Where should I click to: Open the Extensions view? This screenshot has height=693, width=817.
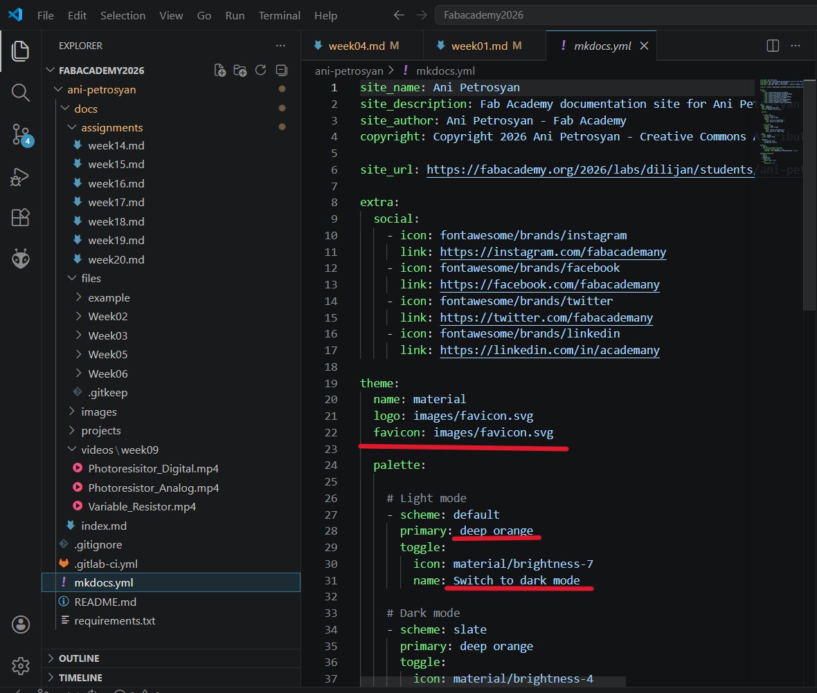tap(21, 218)
